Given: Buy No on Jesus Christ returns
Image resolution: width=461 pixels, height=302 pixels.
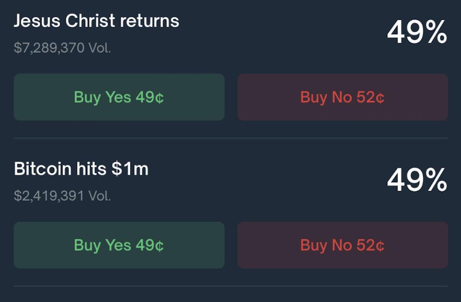Looking at the screenshot, I should coord(342,97).
